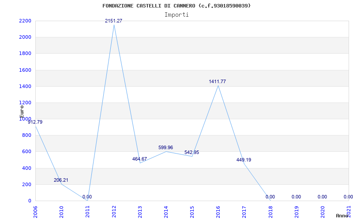Select data label 1411.77
Image resolution: width=353 pixels, height=220 pixels.
pos(217,81)
